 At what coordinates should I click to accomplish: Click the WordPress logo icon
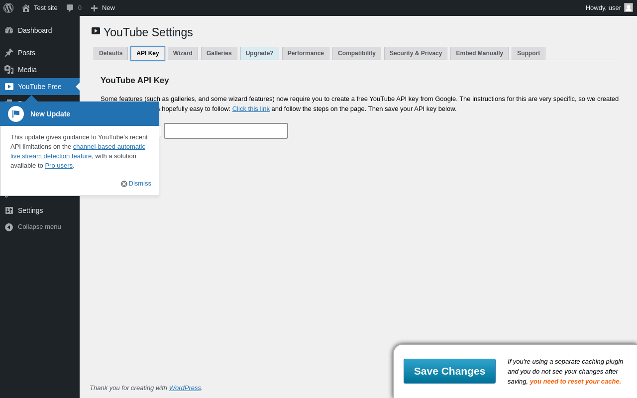[8, 8]
